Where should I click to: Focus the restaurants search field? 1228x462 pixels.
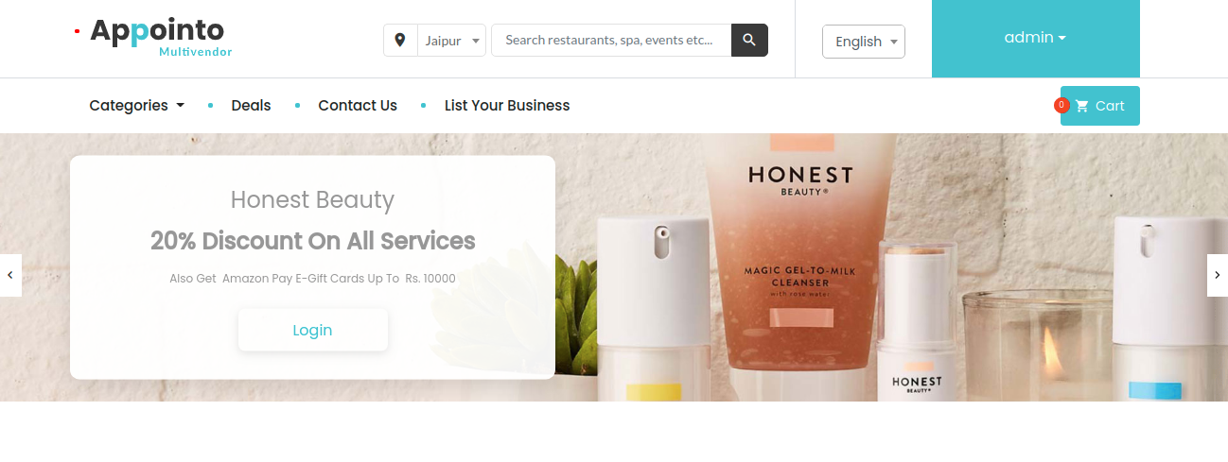tap(611, 40)
